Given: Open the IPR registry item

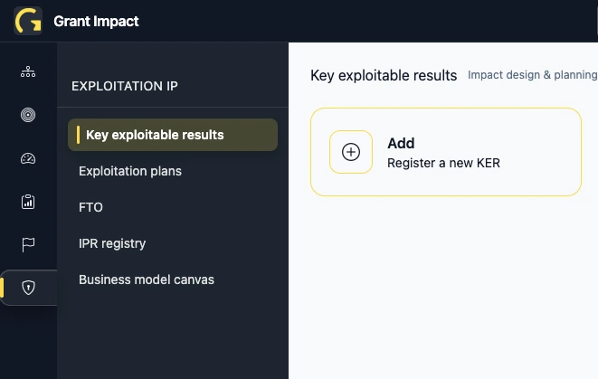Looking at the screenshot, I should 112,243.
